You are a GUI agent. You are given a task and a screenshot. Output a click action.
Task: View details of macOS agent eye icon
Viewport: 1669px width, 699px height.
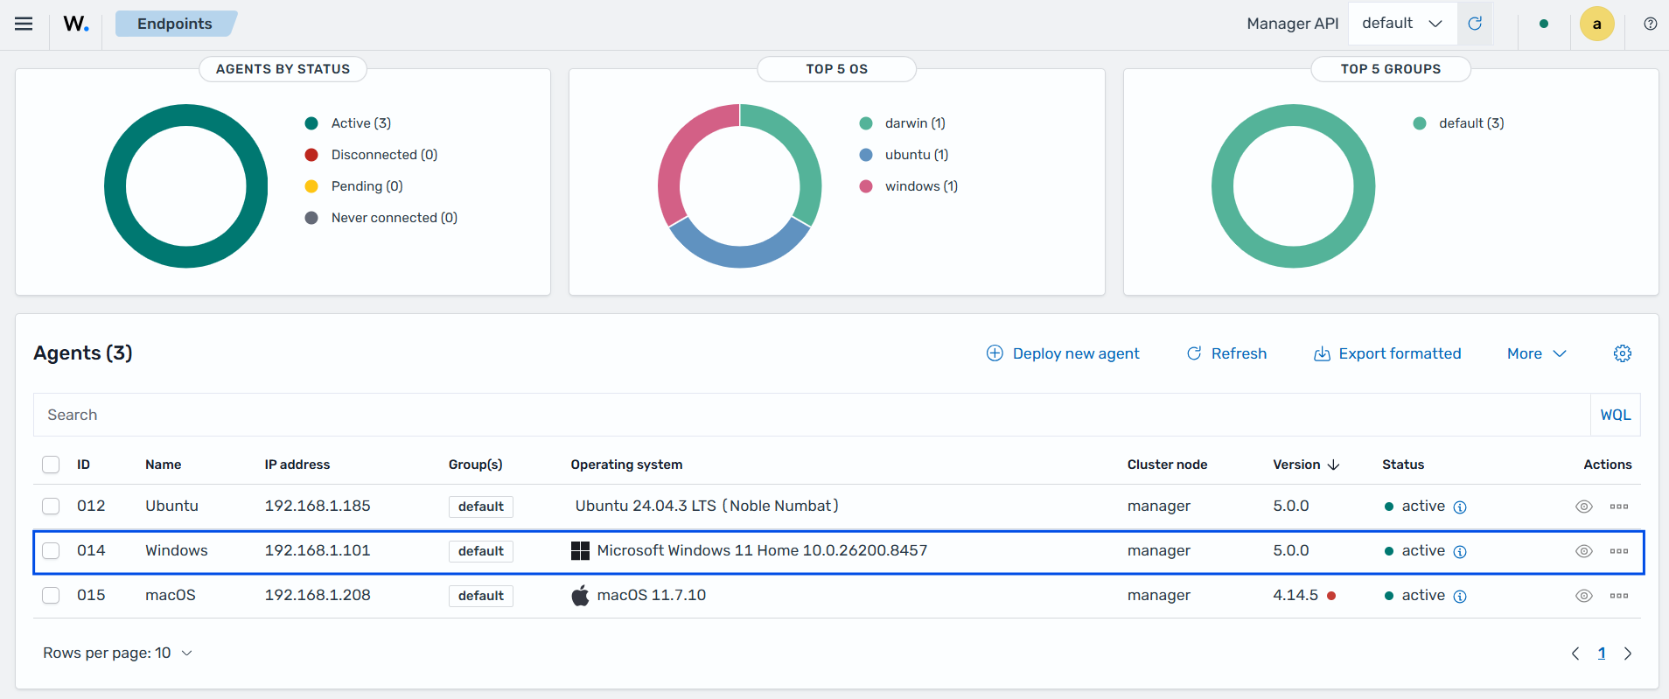[1584, 596]
